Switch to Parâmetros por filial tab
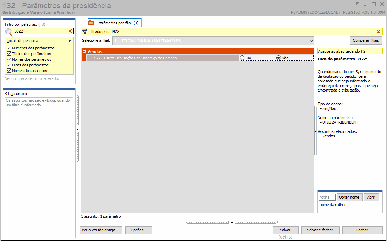Image resolution: width=387 pixels, height=241 pixels. [115, 23]
